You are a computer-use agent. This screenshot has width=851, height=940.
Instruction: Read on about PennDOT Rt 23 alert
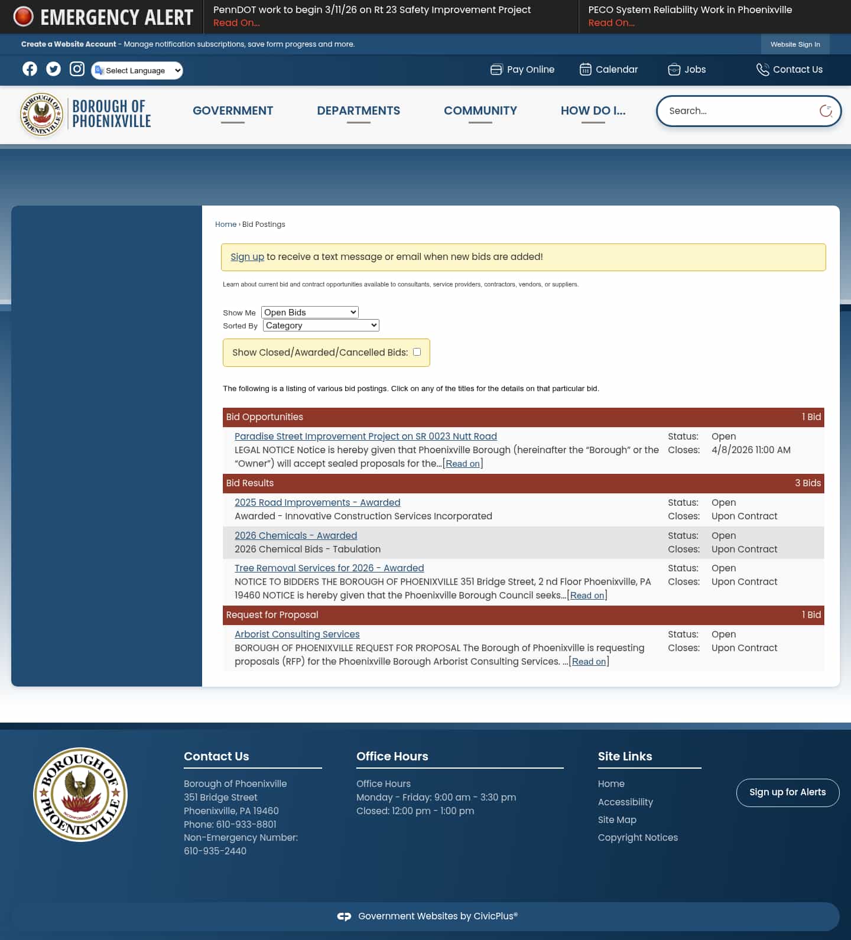pyautogui.click(x=236, y=23)
